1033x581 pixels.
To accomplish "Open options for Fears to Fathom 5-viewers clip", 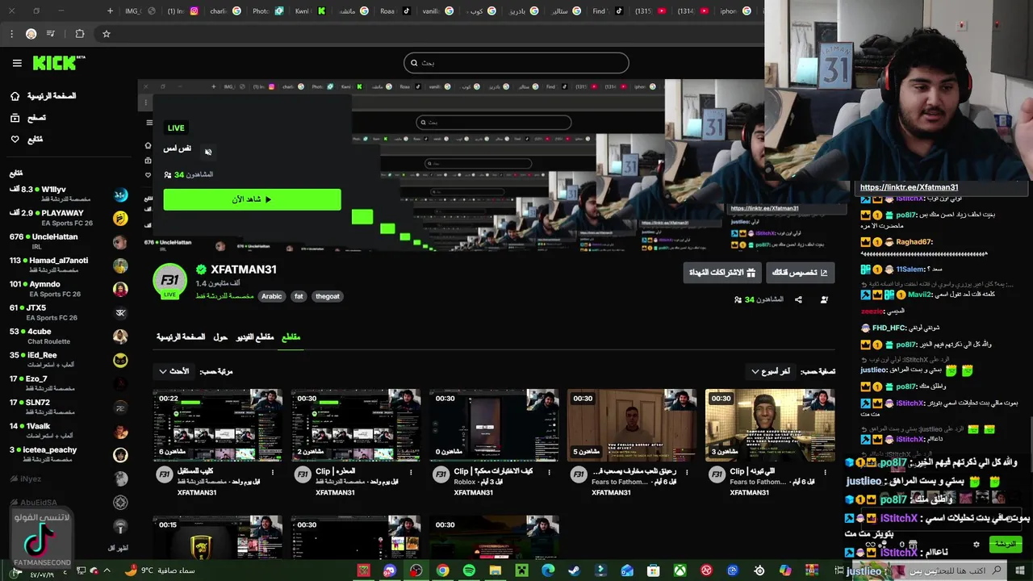I will (687, 473).
